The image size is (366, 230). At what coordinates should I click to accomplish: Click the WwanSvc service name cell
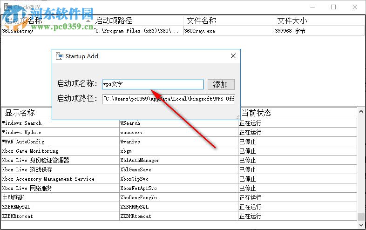point(179,142)
